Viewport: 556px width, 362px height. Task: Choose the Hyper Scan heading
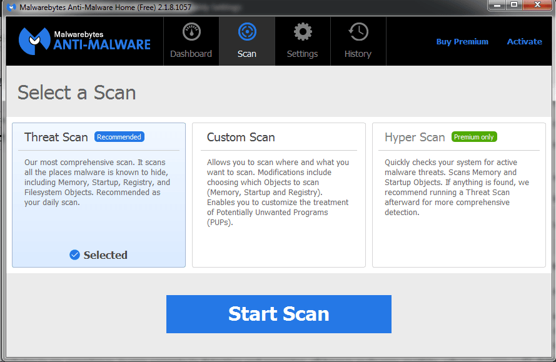415,138
